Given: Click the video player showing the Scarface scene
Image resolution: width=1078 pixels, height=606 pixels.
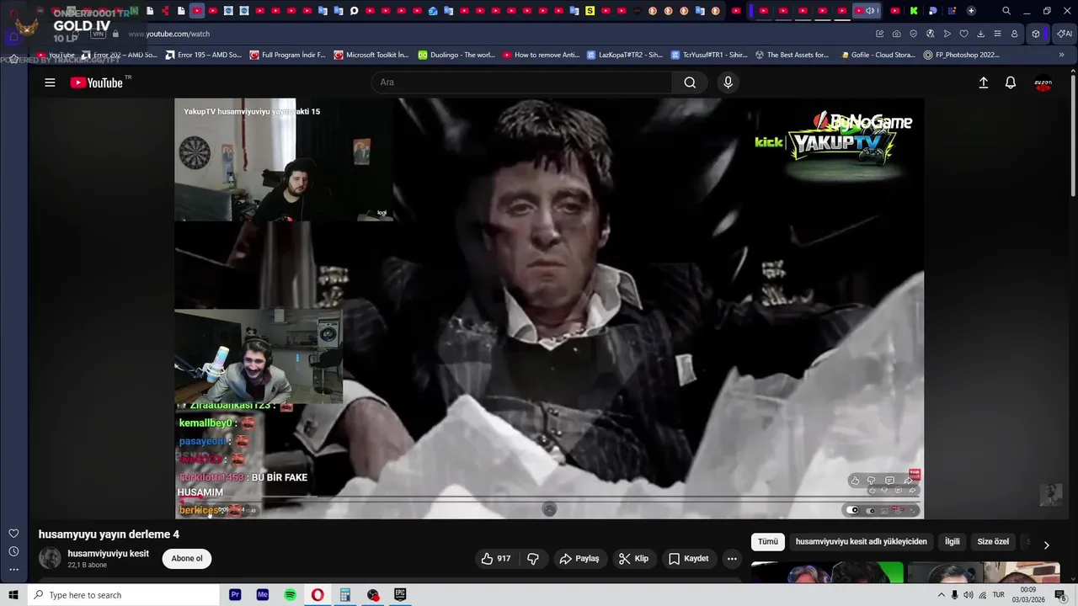Looking at the screenshot, I should 549,308.
